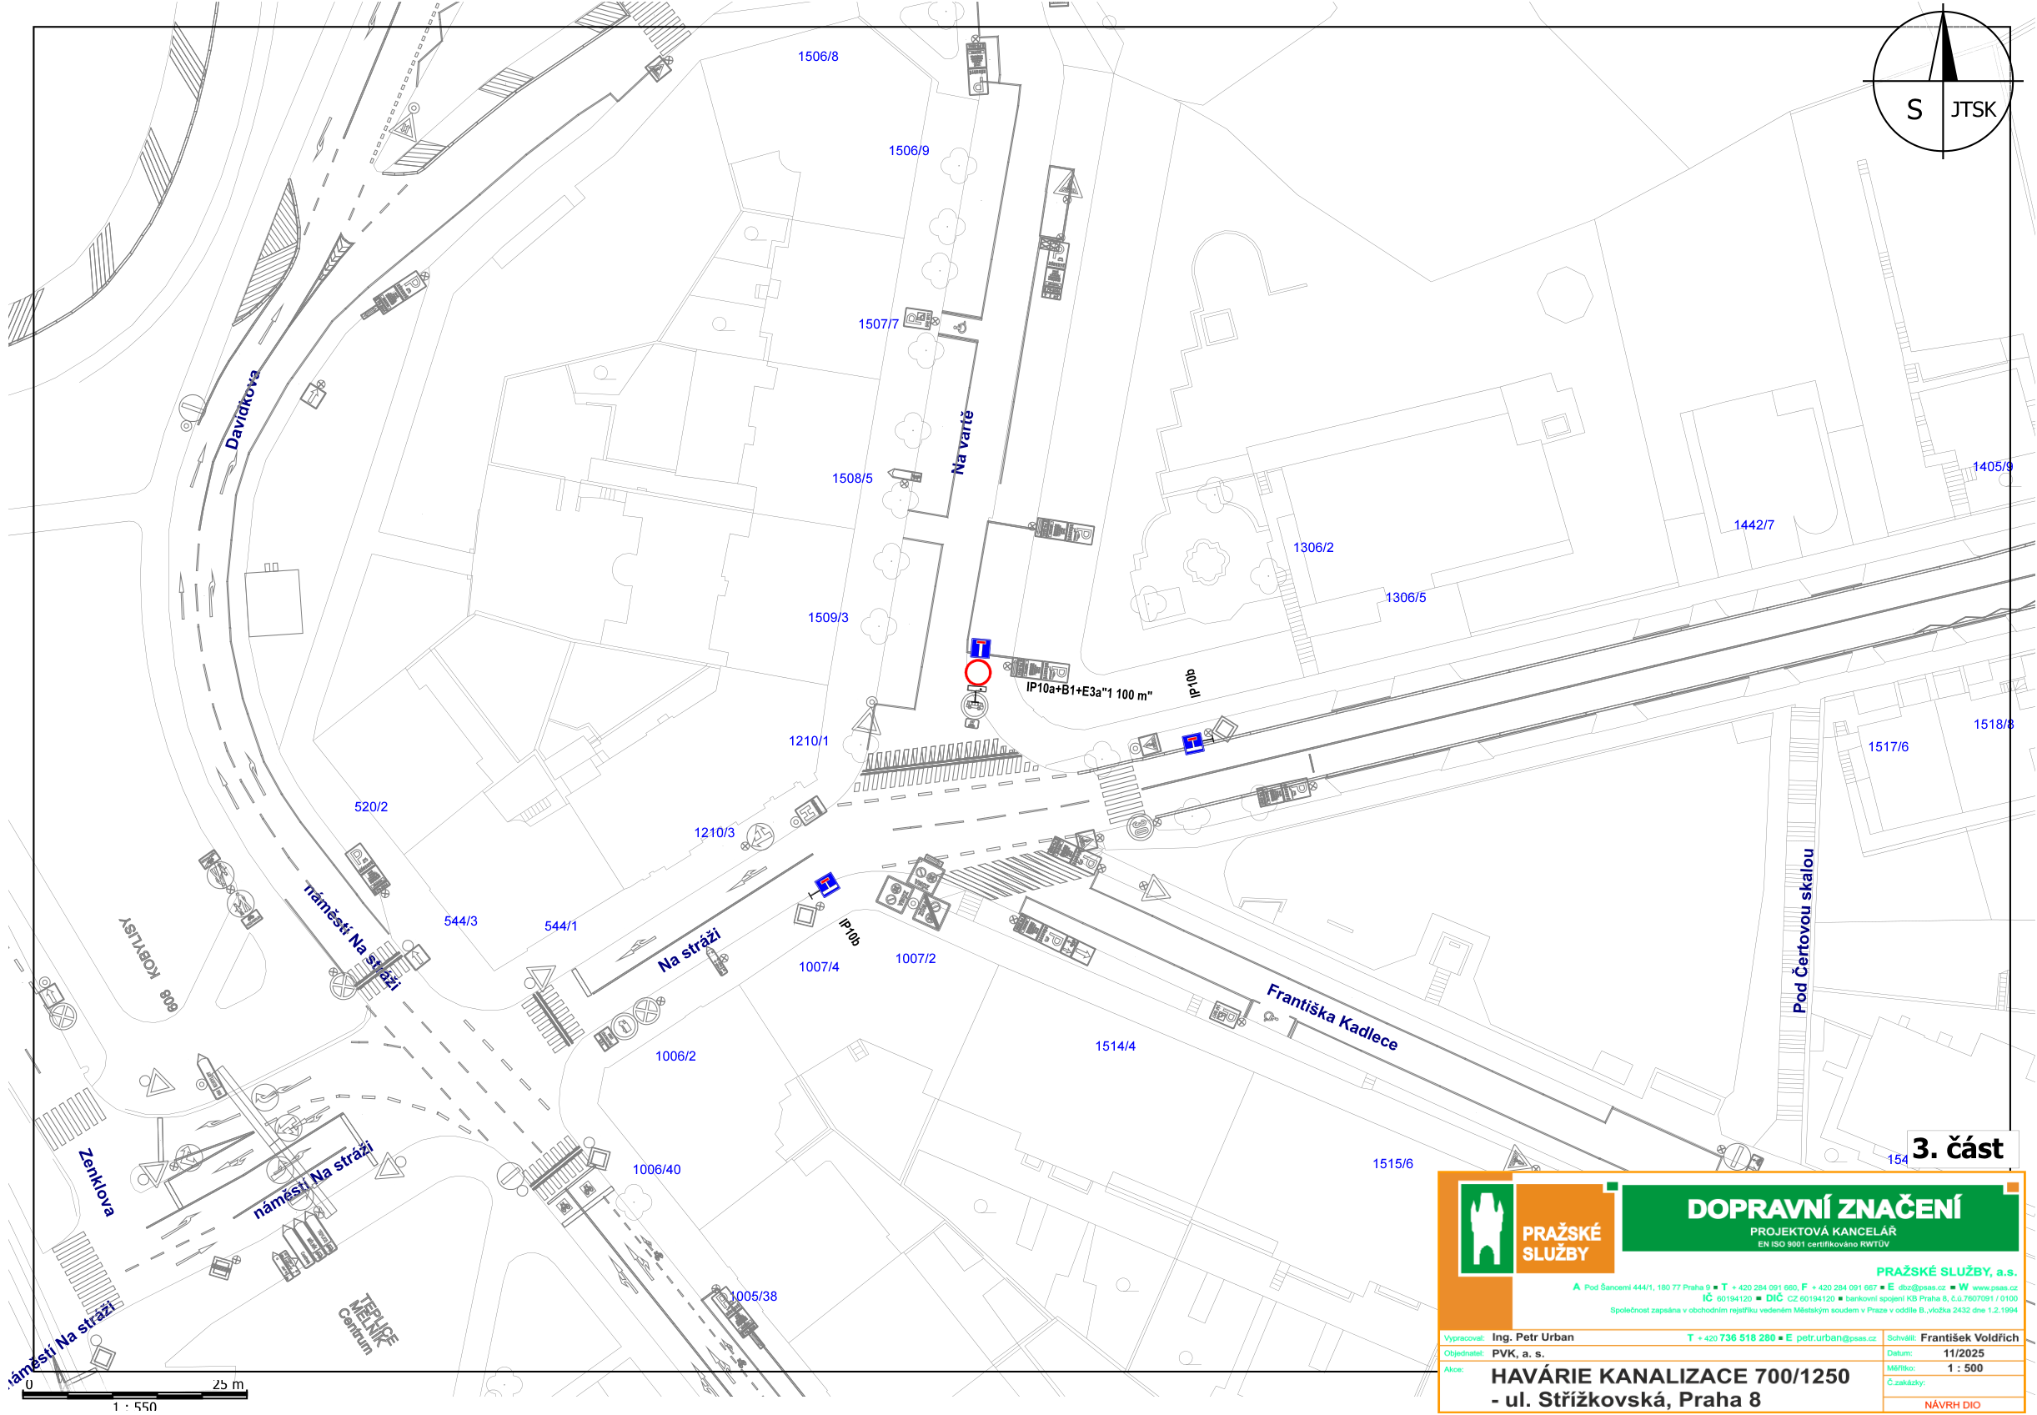Image resolution: width=2037 pixels, height=1415 pixels.
Task: Click parcel number 1507/7
Action: click(x=879, y=324)
